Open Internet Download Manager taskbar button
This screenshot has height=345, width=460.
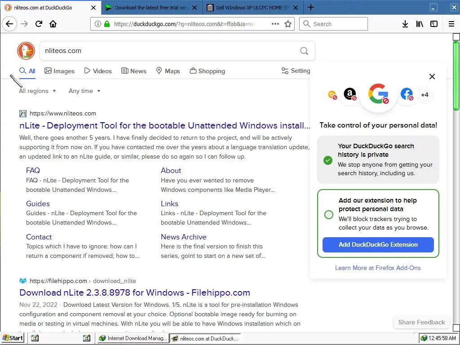(x=133, y=338)
